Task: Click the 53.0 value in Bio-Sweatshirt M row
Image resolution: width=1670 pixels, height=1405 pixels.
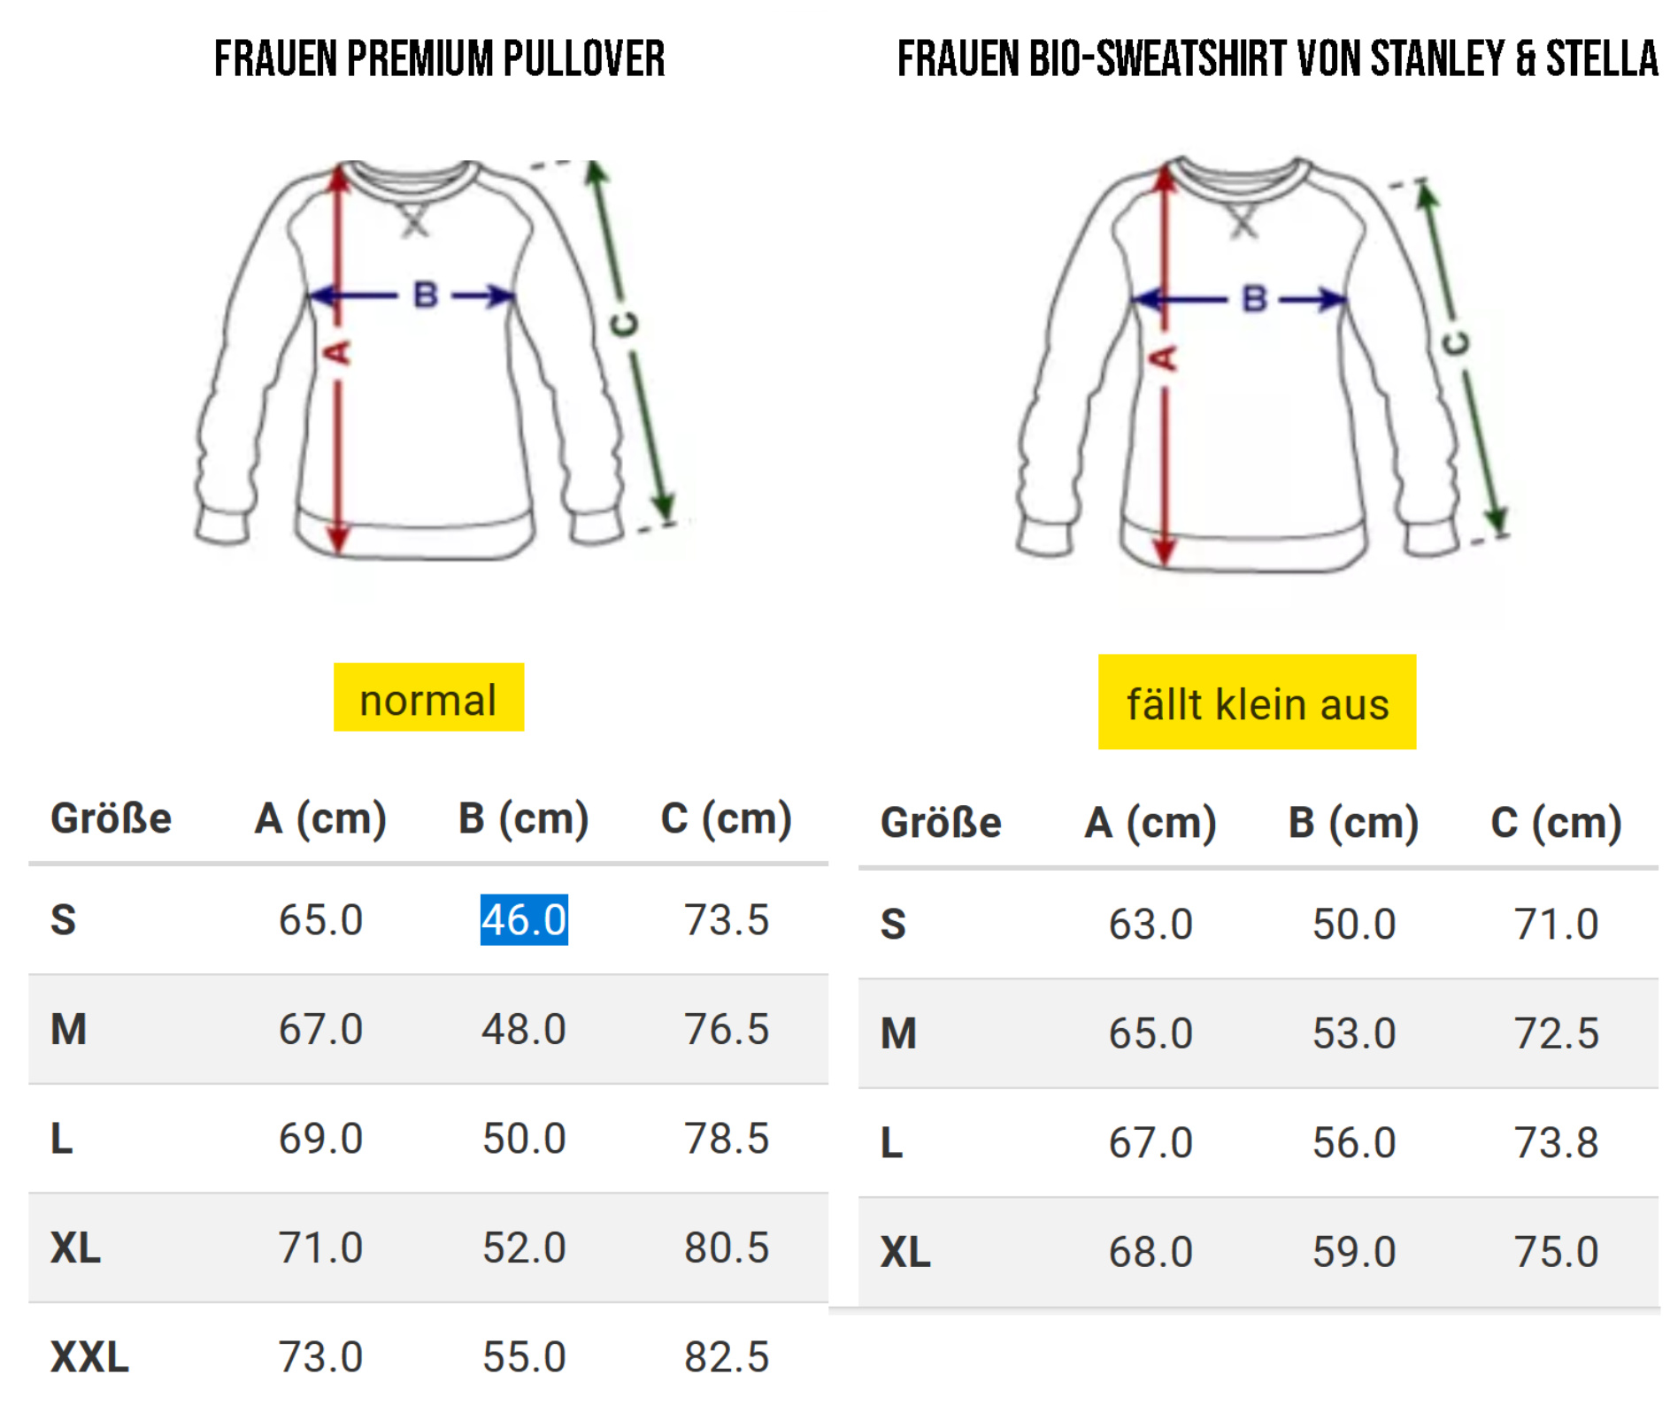Action: (1354, 1033)
